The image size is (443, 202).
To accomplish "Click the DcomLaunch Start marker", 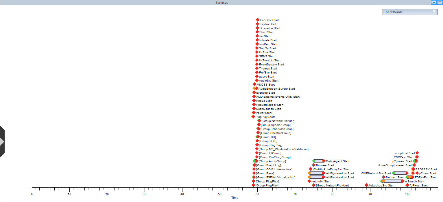I will point(254,109).
